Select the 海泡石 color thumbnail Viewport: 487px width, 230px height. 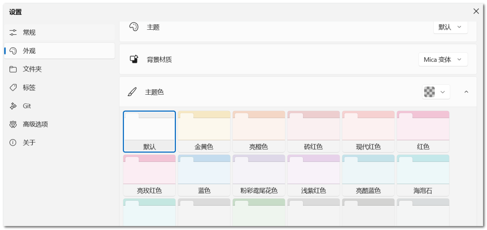(x=423, y=175)
